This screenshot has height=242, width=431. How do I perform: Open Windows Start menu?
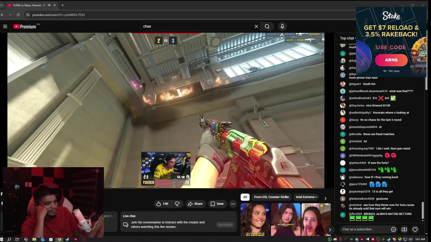[2, 239]
